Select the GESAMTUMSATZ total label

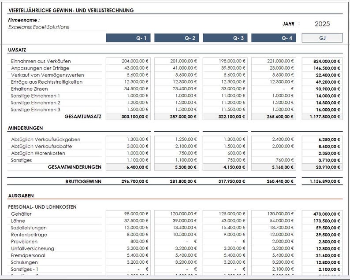[83, 117]
